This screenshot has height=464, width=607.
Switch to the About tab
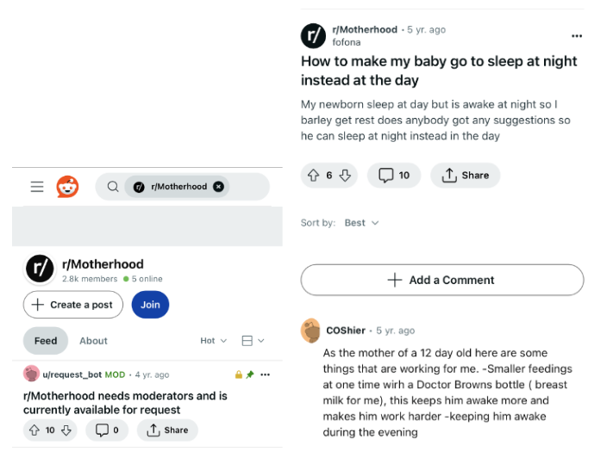click(93, 341)
